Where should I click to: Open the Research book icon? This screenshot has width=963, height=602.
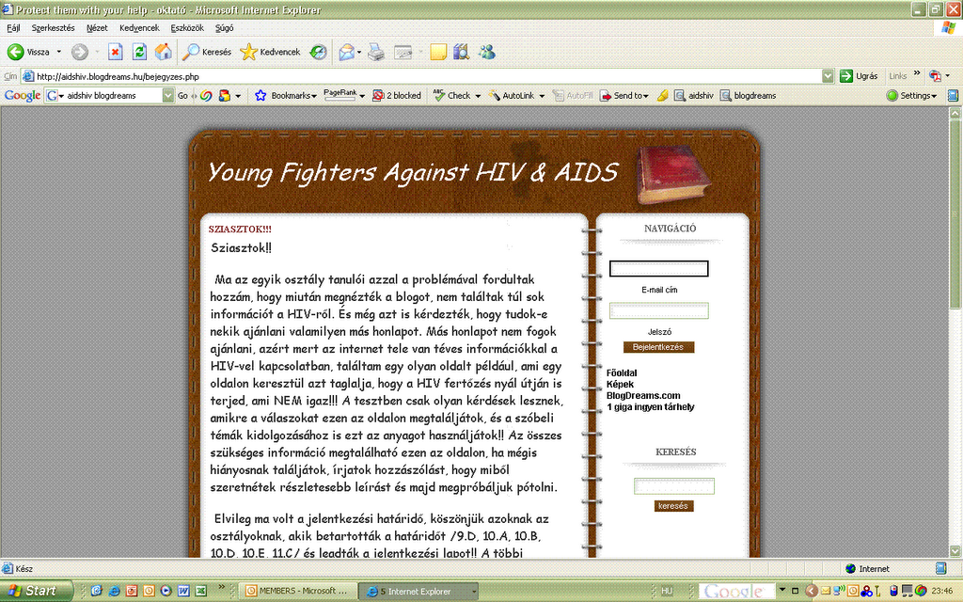[x=461, y=53]
